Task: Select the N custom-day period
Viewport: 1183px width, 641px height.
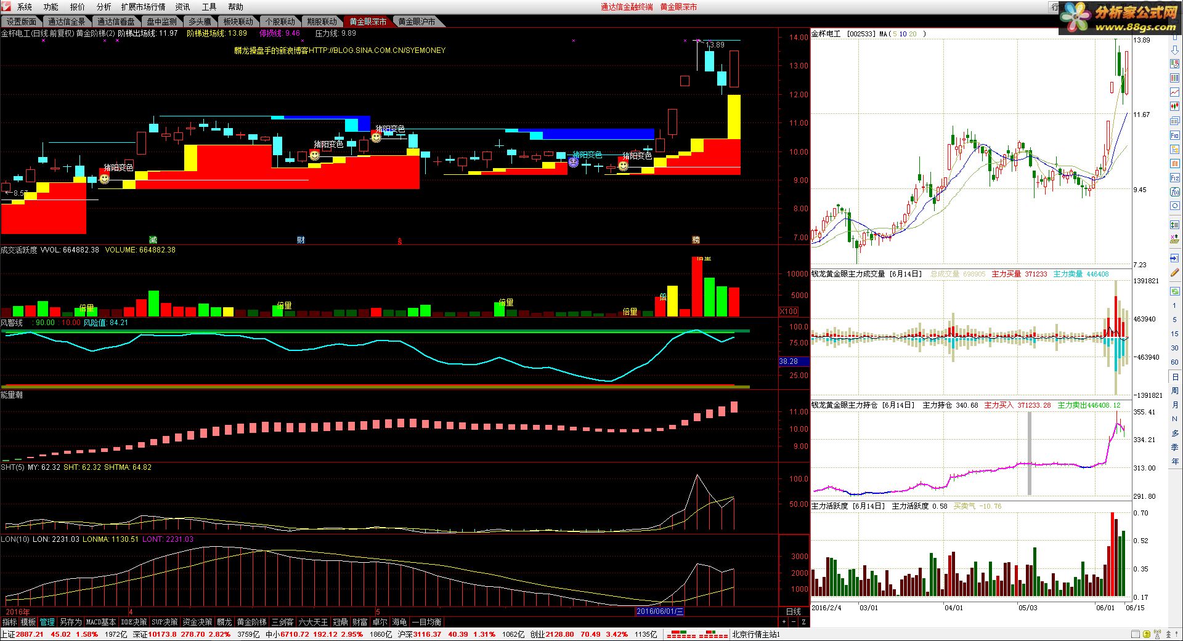Action: 1174,419
